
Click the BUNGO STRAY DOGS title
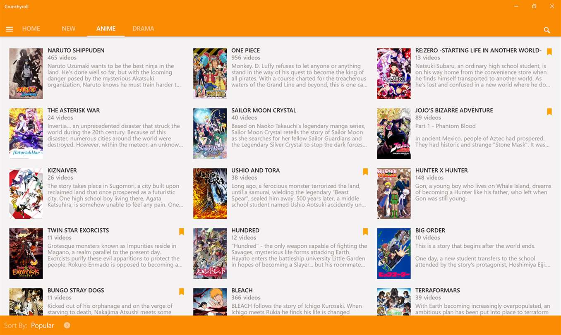click(76, 290)
